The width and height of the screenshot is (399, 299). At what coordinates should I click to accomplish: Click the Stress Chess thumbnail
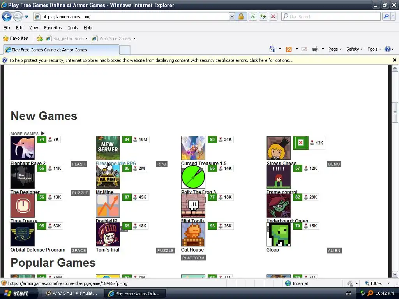pyautogui.click(x=278, y=148)
